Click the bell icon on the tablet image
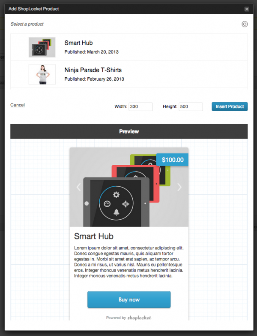257x336 pixels. [117, 212]
